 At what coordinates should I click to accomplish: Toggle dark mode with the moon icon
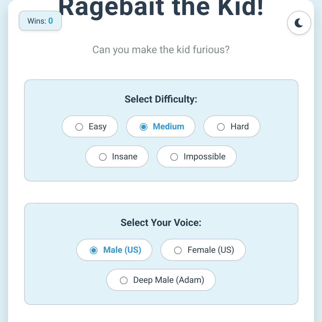click(x=299, y=23)
